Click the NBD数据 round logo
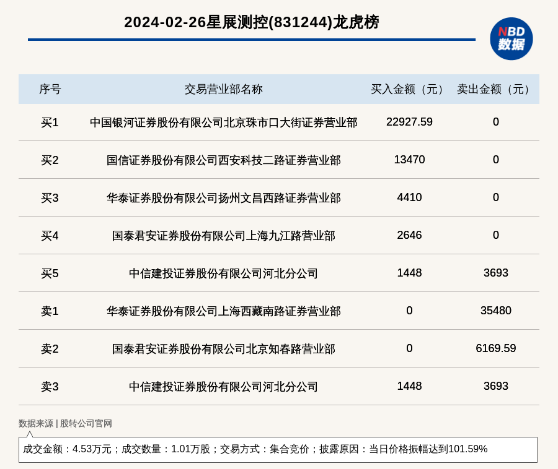The height and width of the screenshot is (469, 558). [511, 39]
